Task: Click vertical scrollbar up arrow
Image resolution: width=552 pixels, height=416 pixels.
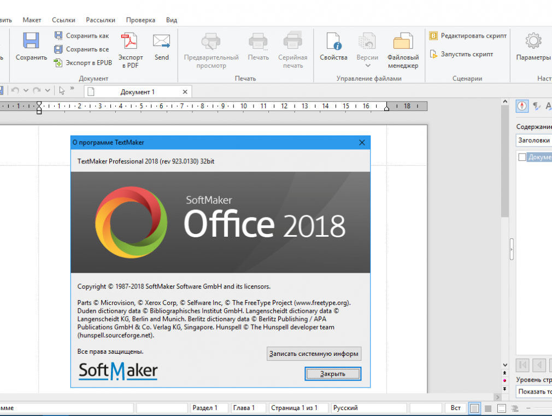Action: [505, 102]
